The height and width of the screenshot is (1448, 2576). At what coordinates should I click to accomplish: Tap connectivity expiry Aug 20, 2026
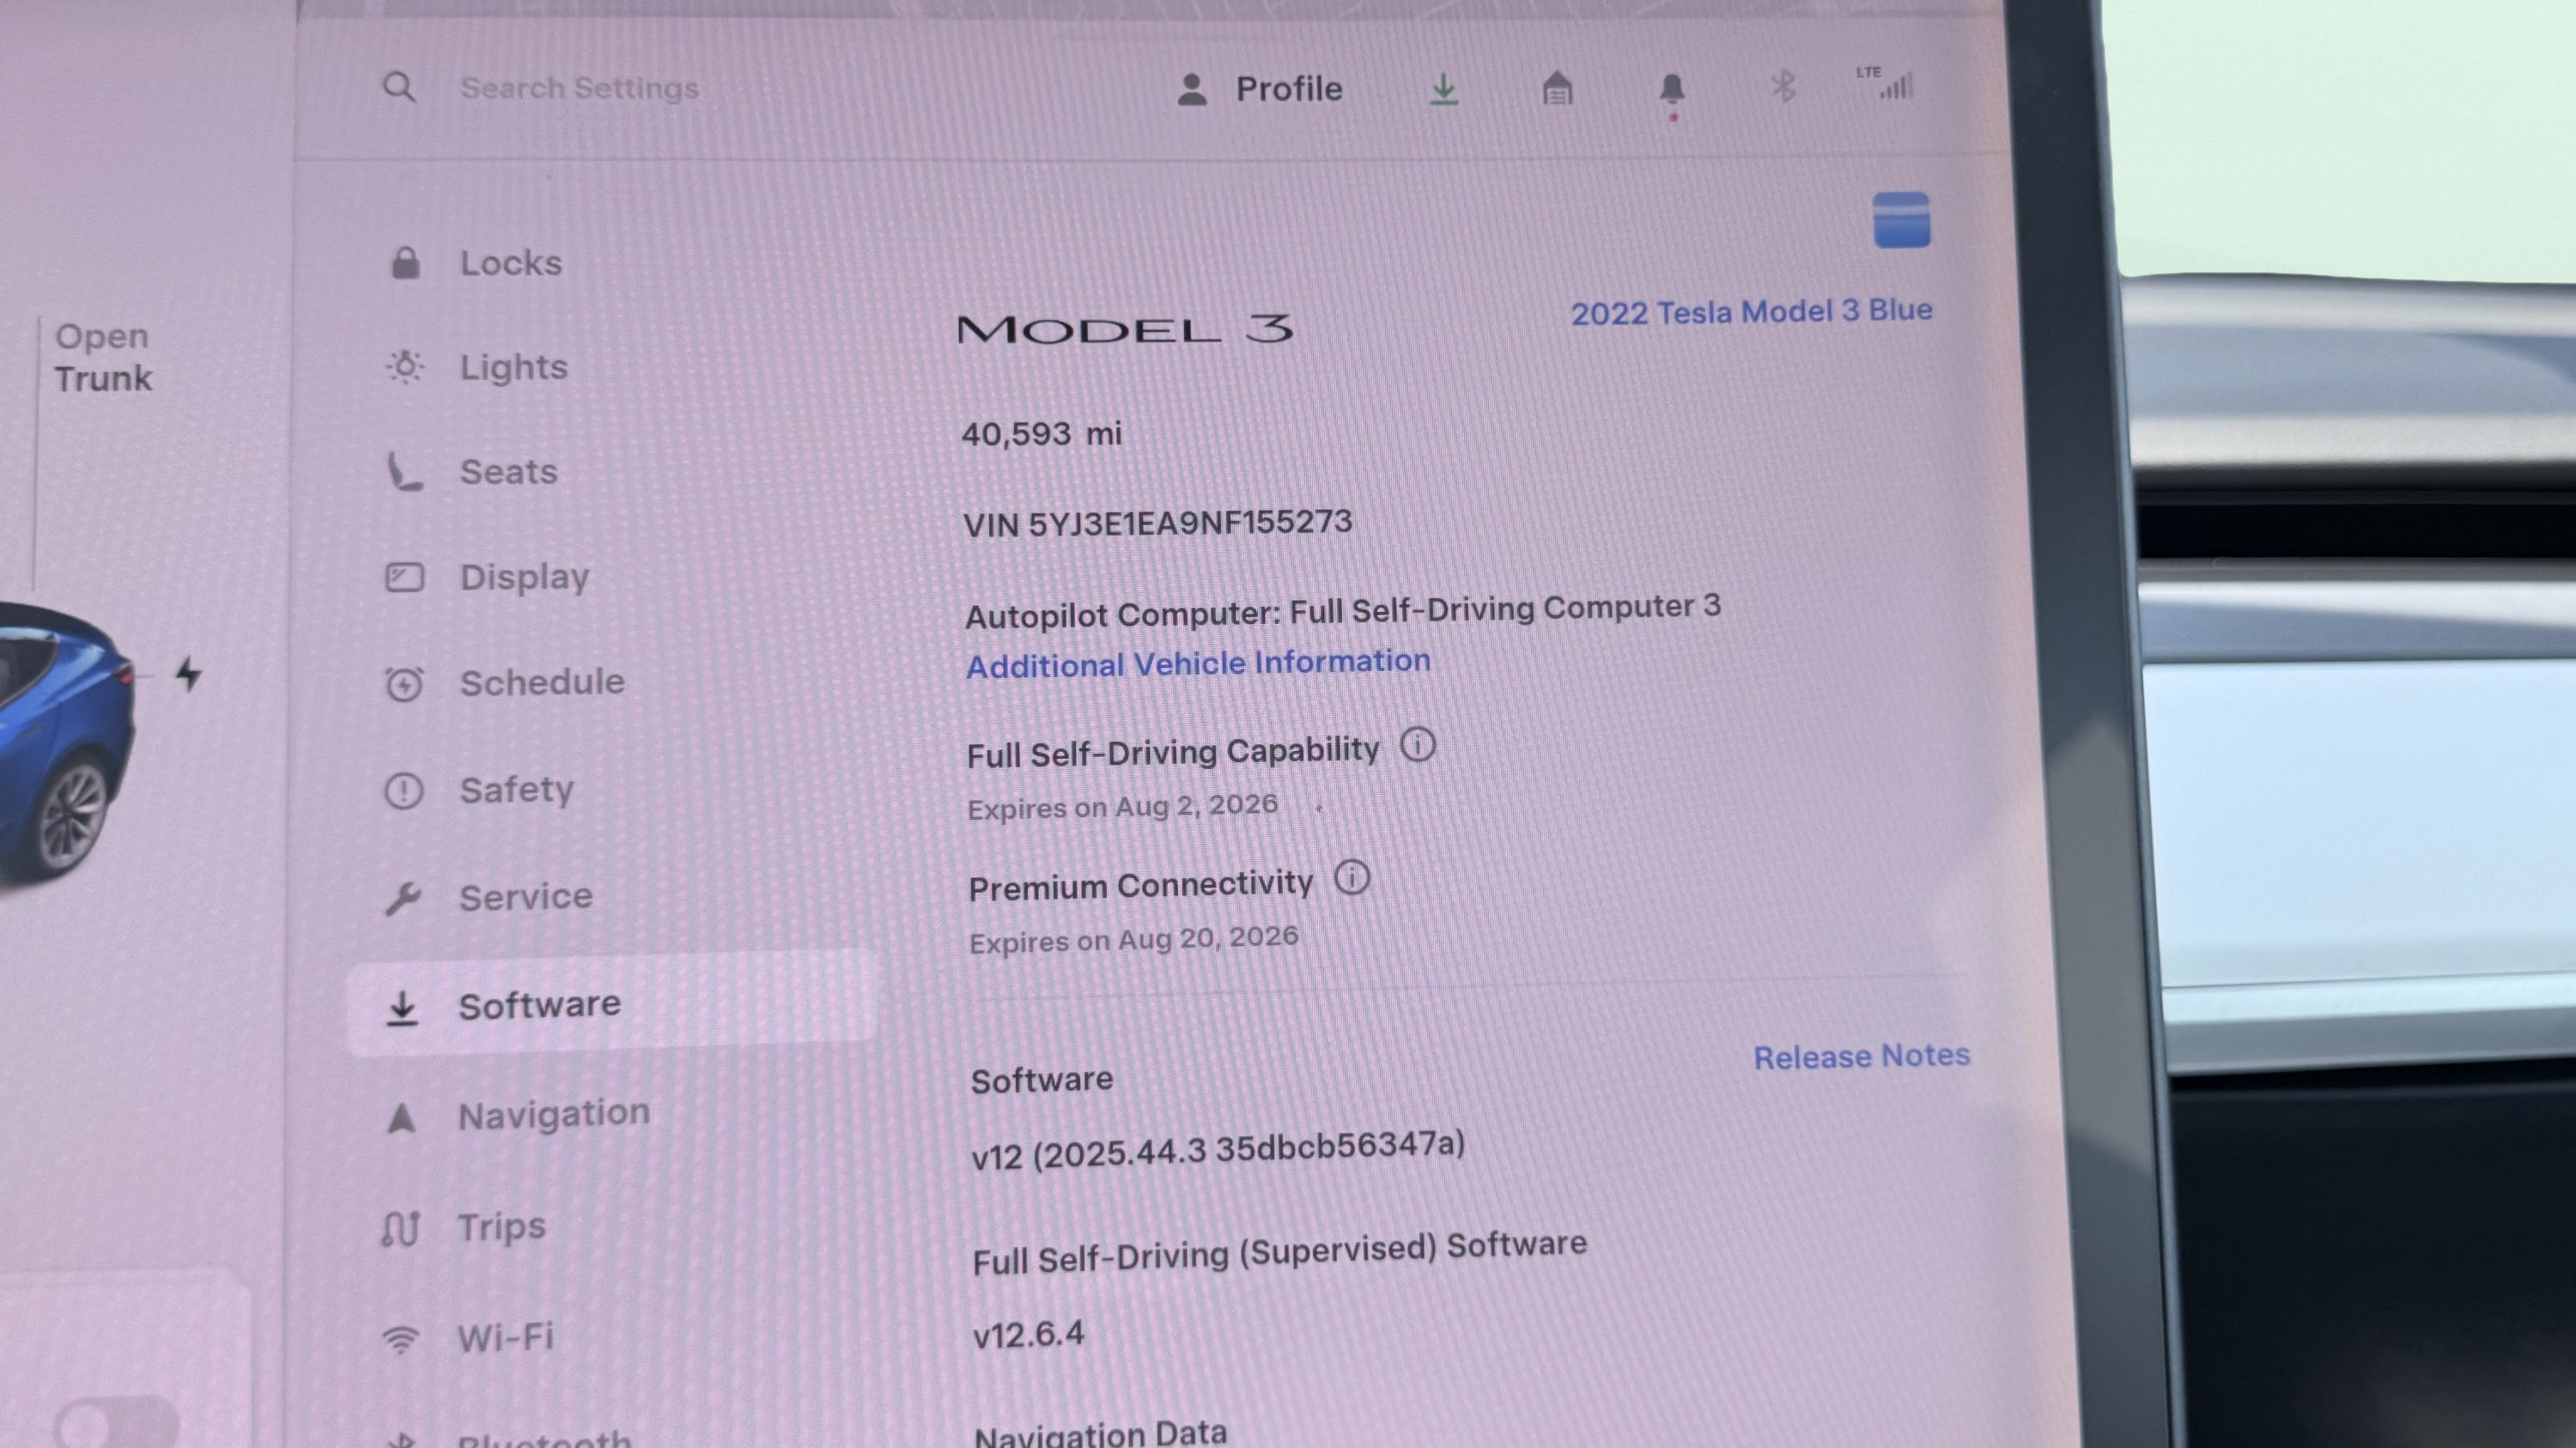[1134, 939]
